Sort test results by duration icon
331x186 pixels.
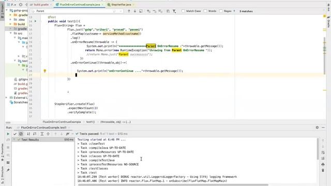click(35, 134)
